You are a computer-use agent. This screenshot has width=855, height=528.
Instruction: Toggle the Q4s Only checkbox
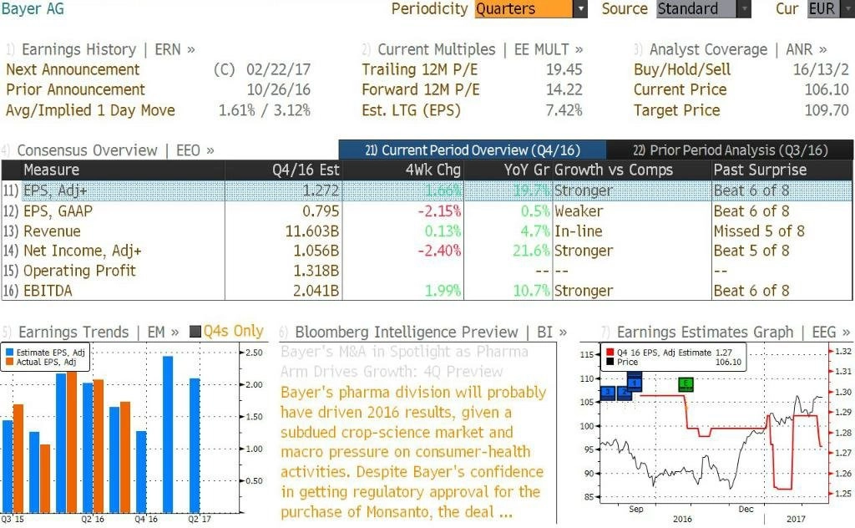pos(195,332)
